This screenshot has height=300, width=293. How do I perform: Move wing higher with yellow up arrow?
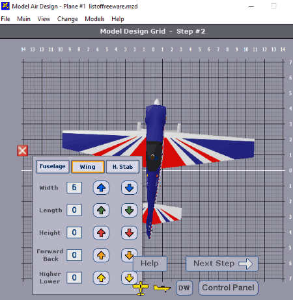pyautogui.click(x=101, y=278)
